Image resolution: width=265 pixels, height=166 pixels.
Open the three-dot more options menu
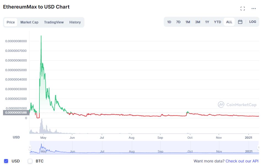[x=253, y=9]
